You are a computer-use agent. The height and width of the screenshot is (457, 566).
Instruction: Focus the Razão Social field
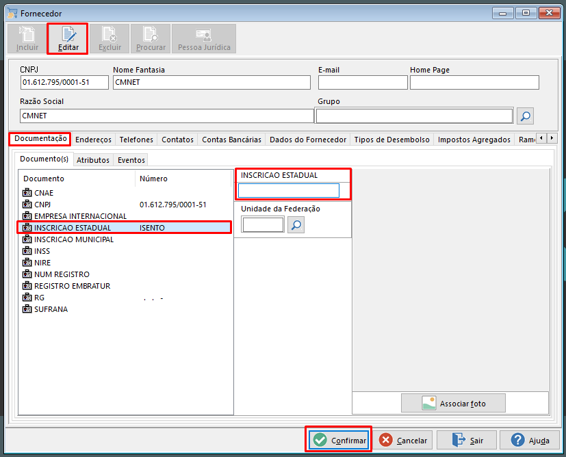coord(167,116)
